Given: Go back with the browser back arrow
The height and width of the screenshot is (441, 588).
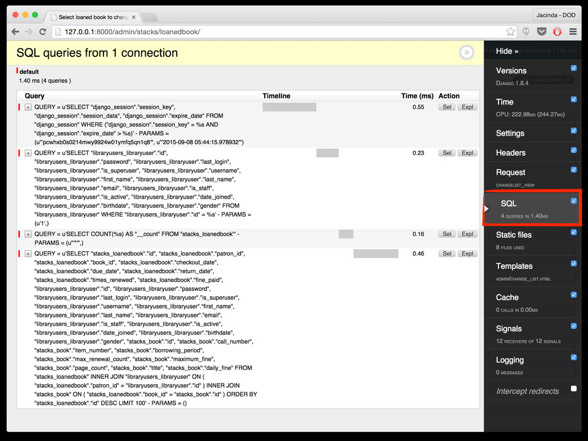Looking at the screenshot, I should [15, 32].
